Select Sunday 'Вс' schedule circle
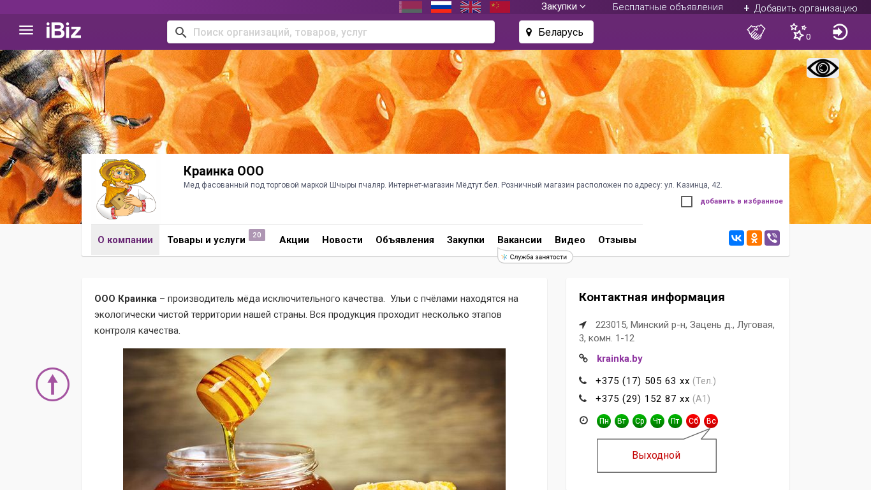Viewport: 871px width, 490px height. [x=711, y=421]
